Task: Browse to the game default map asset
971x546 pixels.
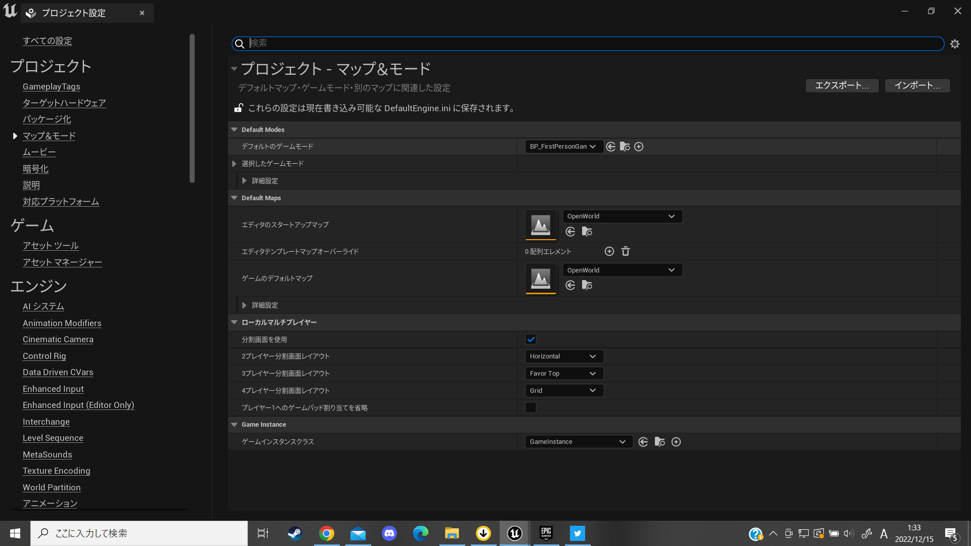Action: click(x=587, y=285)
